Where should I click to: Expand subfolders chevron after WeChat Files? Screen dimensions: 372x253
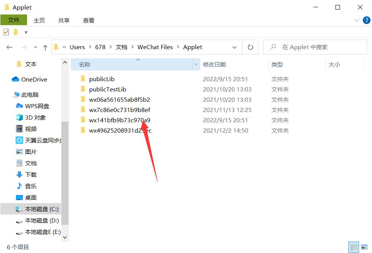point(178,47)
